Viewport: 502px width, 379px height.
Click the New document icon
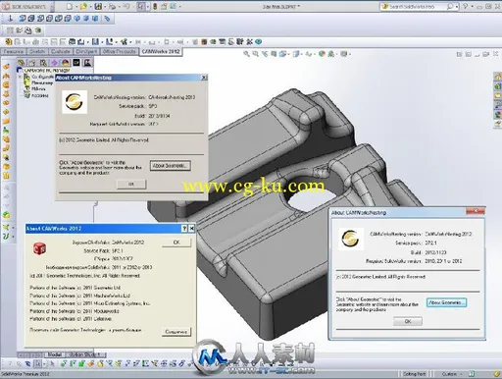(69, 6)
